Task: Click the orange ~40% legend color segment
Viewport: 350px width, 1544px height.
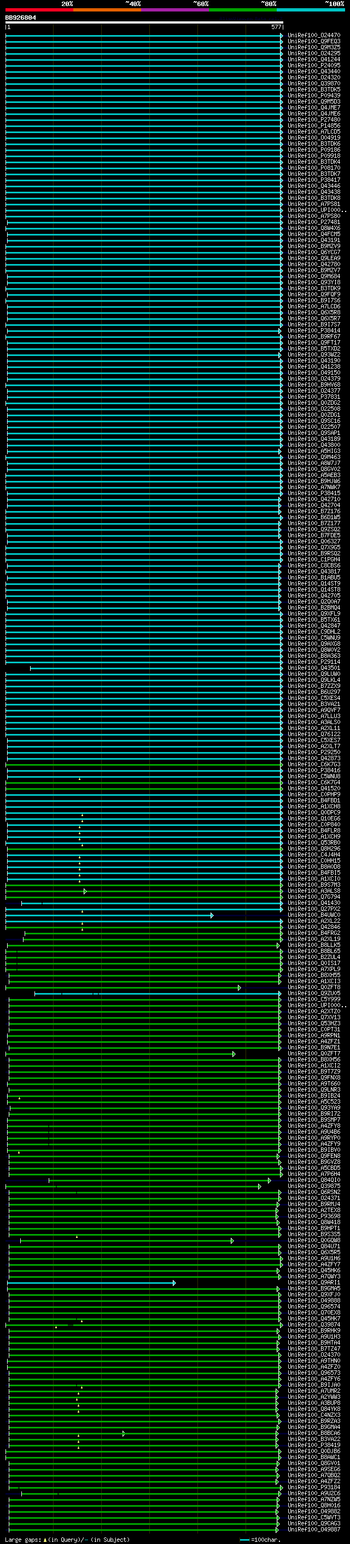Action: [x=107, y=10]
